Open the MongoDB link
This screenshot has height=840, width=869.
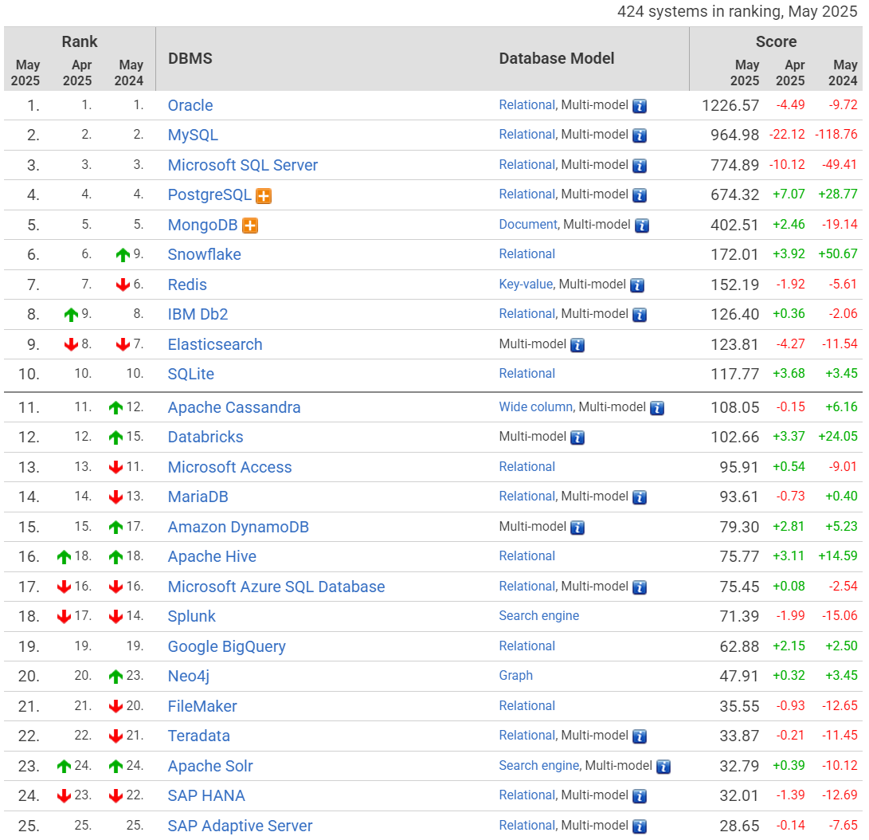203,225
